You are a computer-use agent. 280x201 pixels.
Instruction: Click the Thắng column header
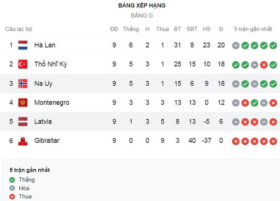[131, 29]
